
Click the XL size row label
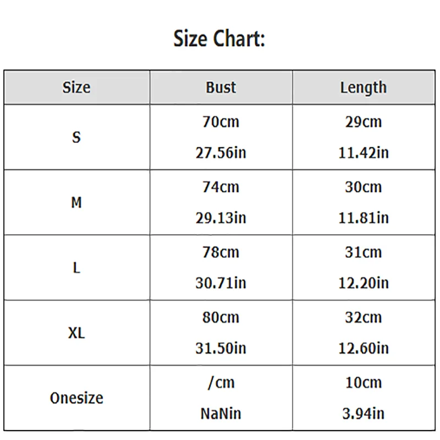pos(76,333)
